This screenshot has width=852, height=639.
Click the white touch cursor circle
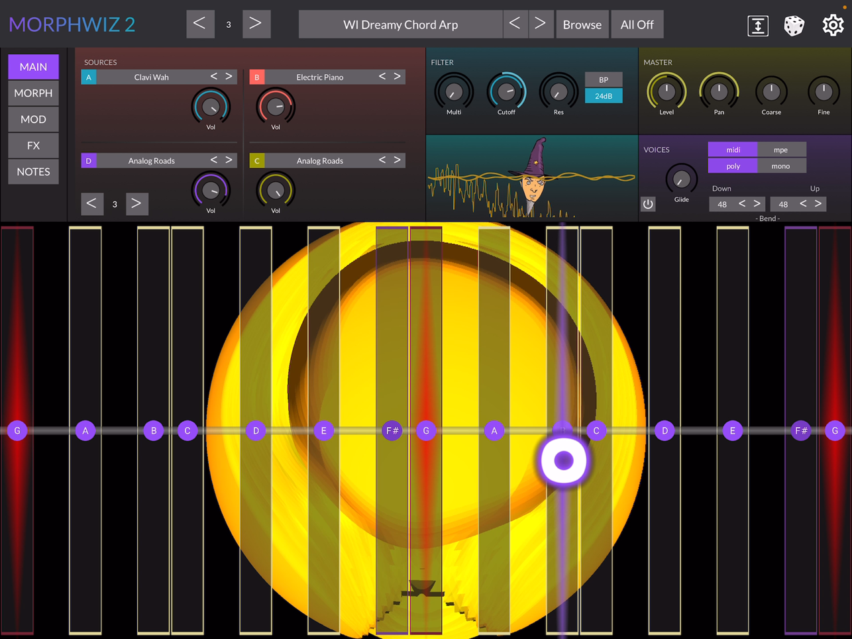(564, 460)
